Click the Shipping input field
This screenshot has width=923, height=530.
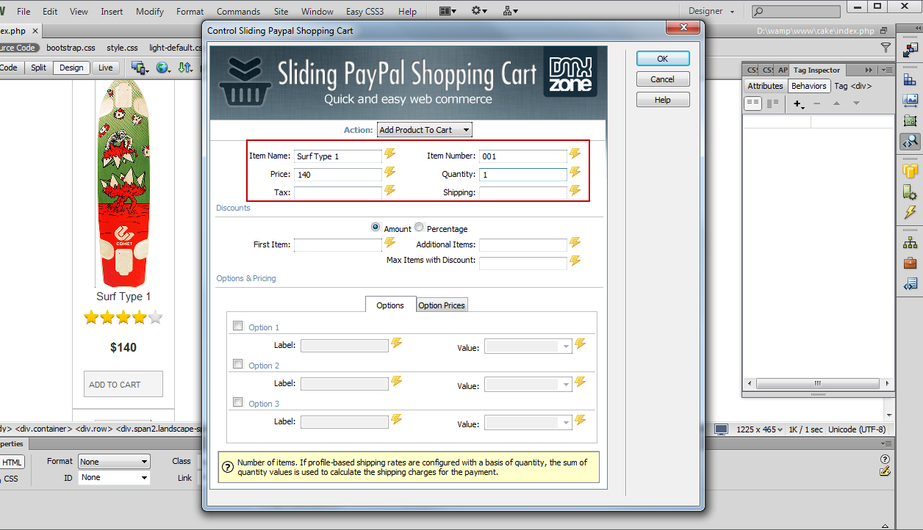tap(523, 192)
